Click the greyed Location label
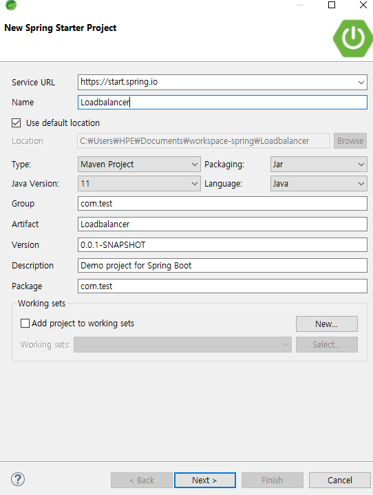373x495 pixels. click(x=28, y=141)
